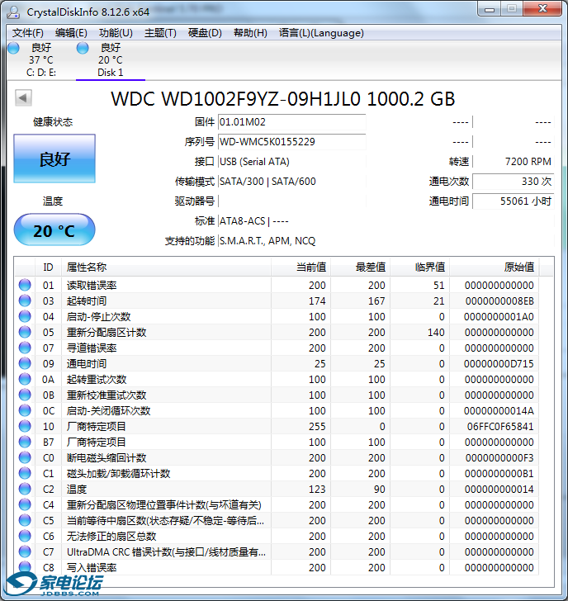Image resolution: width=568 pixels, height=601 pixels.
Task: Click the status orb for row C6 无法修正的扇区总数
Action: tap(25, 537)
